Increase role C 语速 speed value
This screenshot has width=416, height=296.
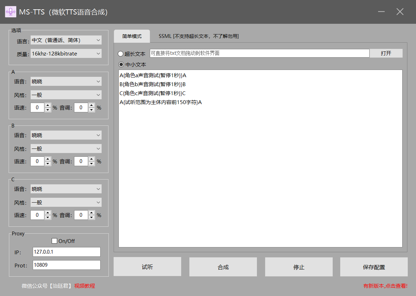(48, 213)
